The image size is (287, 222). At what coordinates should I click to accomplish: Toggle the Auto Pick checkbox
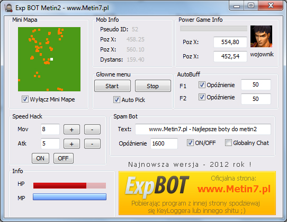(116, 100)
